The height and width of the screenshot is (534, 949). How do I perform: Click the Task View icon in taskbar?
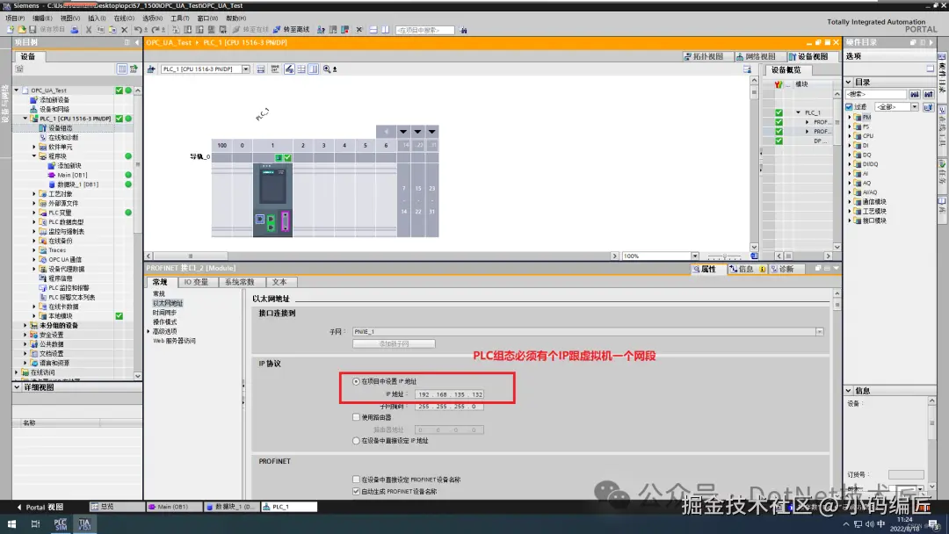(35, 523)
